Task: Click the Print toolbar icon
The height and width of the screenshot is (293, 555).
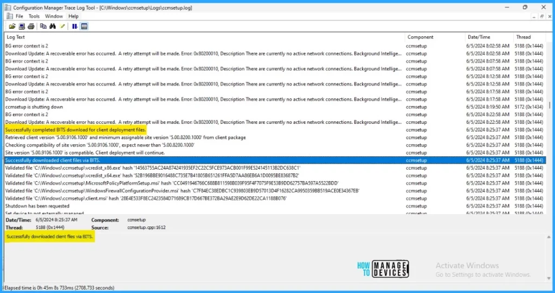Action: 31,26
